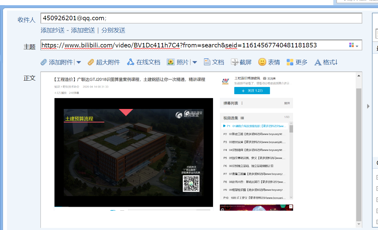
Task: Click 添加密送 link
Action: 83,30
